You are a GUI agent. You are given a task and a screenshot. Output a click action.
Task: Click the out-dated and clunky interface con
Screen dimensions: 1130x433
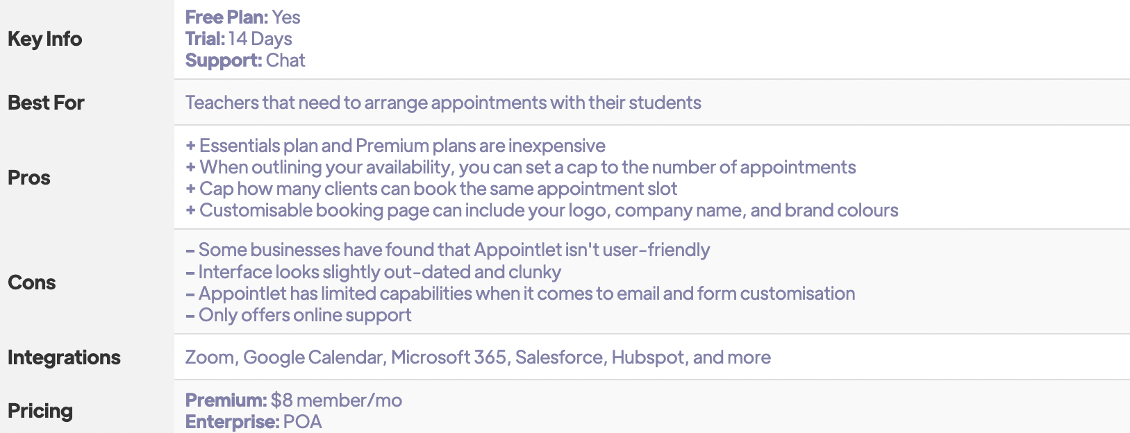click(373, 272)
